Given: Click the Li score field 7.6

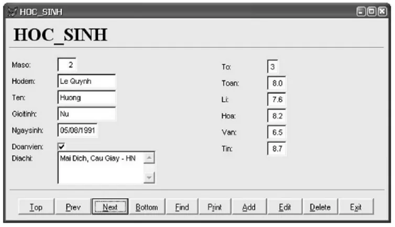Looking at the screenshot, I should (x=277, y=100).
